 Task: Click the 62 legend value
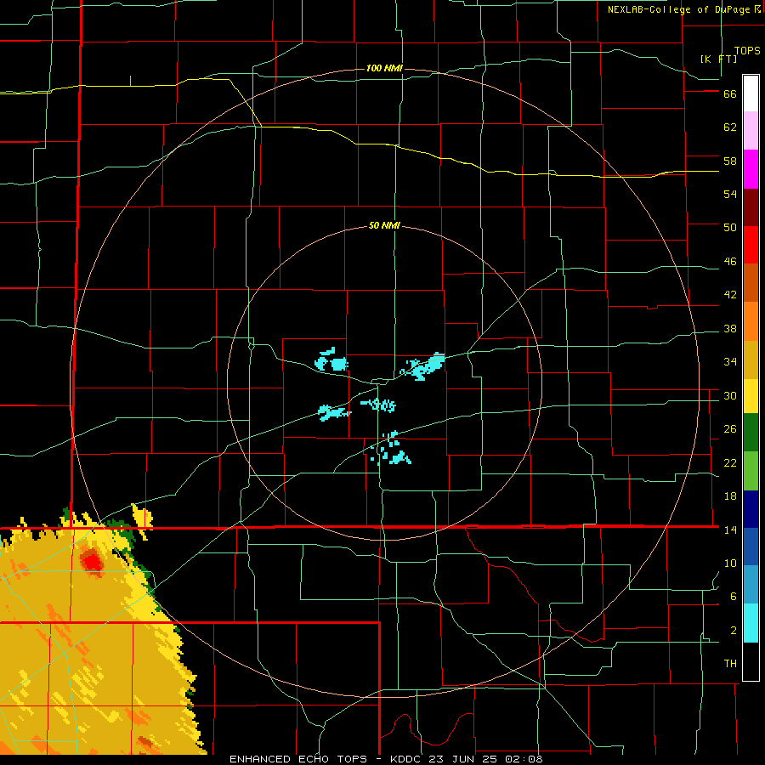(x=730, y=127)
